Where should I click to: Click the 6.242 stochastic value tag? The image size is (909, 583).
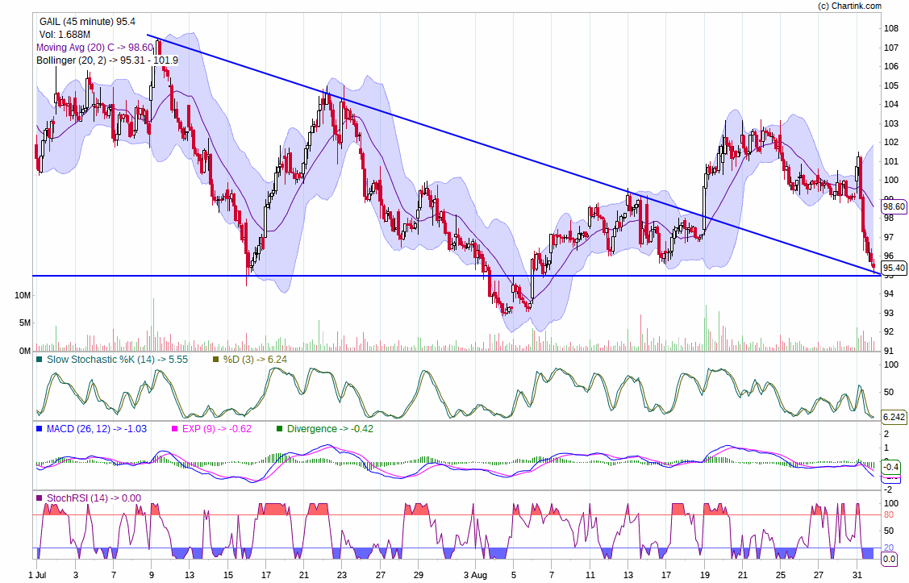[x=893, y=417]
